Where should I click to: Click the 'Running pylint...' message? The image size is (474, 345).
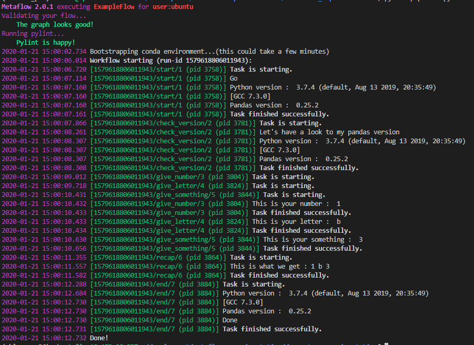[31, 33]
